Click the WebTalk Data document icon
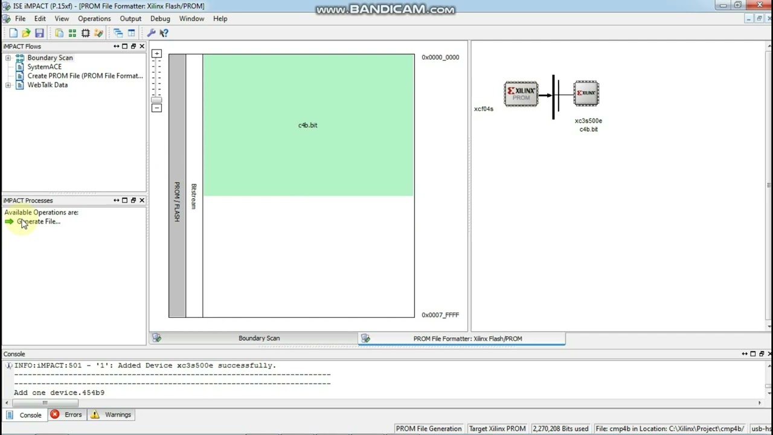 coord(20,85)
